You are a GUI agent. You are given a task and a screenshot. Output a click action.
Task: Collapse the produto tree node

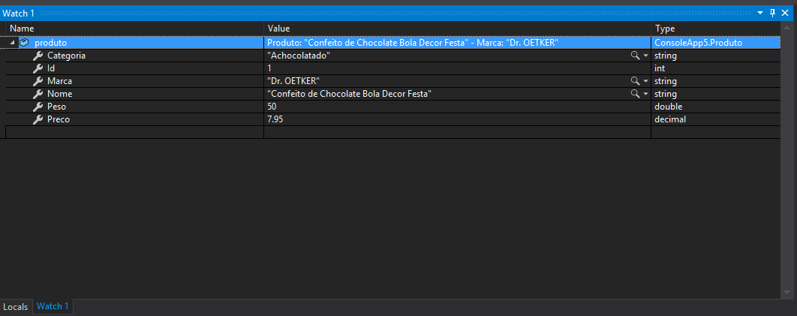coord(12,44)
